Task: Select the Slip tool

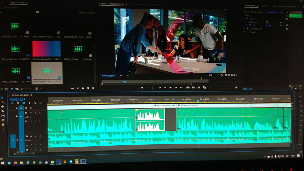Action: pos(3,116)
